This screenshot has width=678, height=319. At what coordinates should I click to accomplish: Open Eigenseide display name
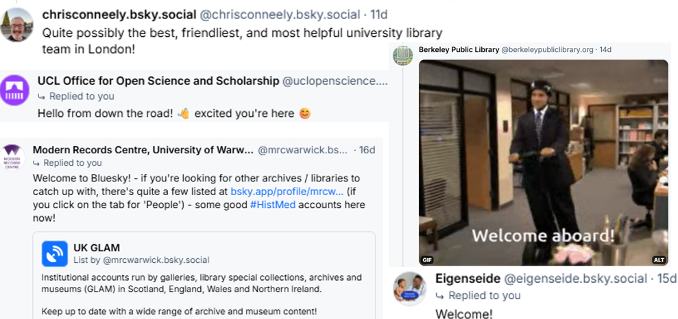coord(468,278)
